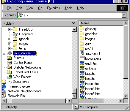
Task: Expand the Web Folders node
Action: point(4,77)
